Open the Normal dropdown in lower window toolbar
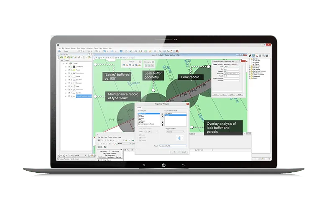This screenshot has width=327, height=212. coord(125,144)
